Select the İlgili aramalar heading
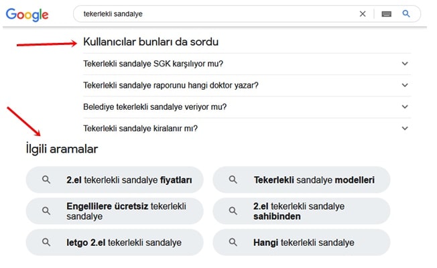Image resolution: width=437 pixels, height=268 pixels. (62, 149)
